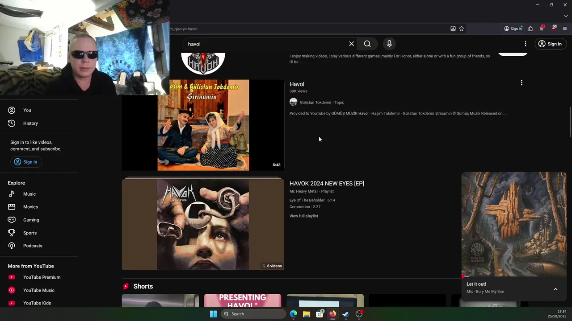572x321 pixels.
Task: Open Windows Start menu
Action: click(x=214, y=314)
